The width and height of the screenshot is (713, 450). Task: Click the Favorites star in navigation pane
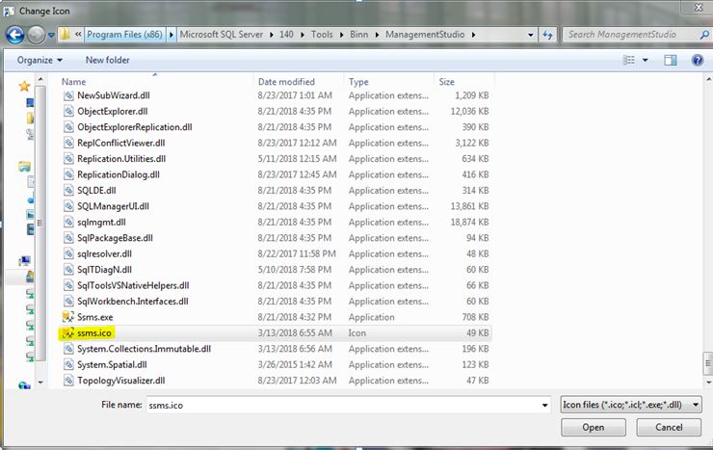pos(25,86)
